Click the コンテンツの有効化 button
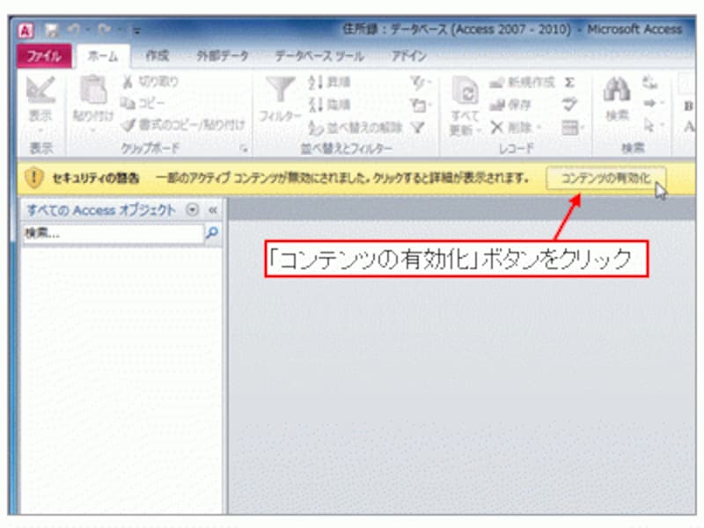This screenshot has width=704, height=528. 605,179
